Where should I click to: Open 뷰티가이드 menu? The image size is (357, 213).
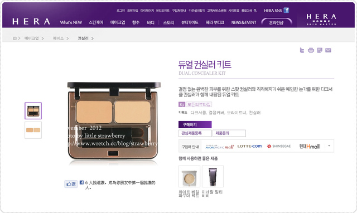tap(190, 22)
